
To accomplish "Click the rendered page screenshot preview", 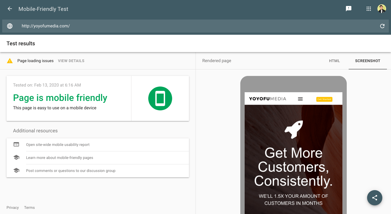I will 293,157.
